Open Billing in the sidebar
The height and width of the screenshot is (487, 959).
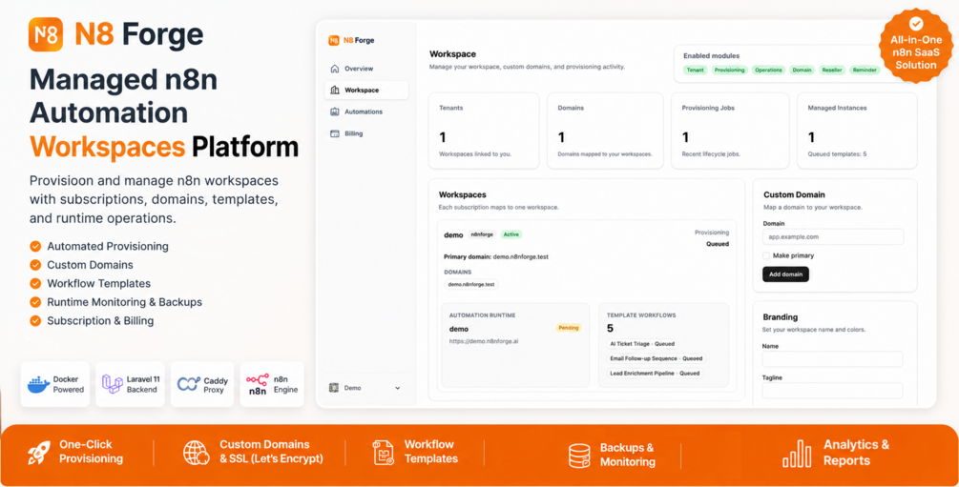(x=366, y=133)
